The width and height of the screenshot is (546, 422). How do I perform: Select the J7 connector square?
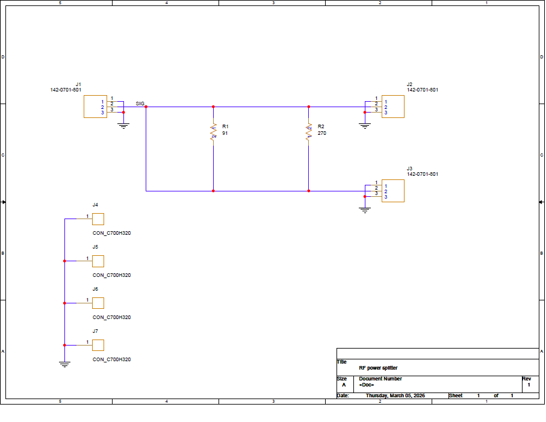[x=98, y=345]
